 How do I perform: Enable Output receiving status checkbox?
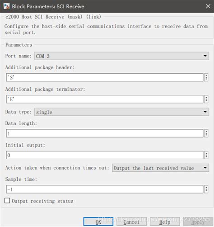coord(7,201)
